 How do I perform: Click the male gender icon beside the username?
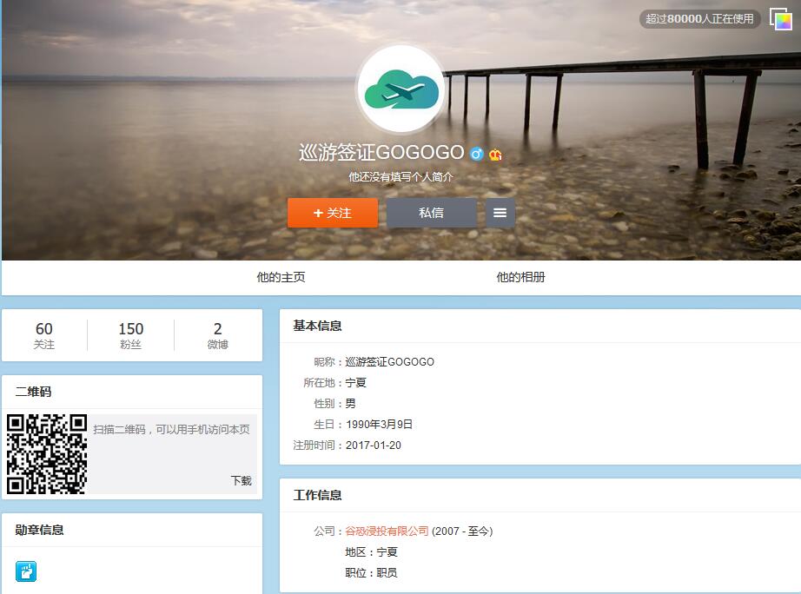coord(474,153)
